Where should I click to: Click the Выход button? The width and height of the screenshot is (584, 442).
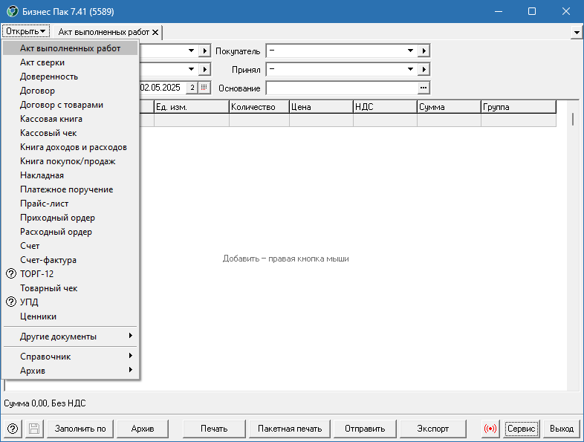tap(562, 429)
